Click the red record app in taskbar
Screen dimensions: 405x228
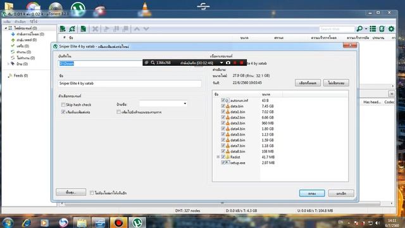pos(118,222)
